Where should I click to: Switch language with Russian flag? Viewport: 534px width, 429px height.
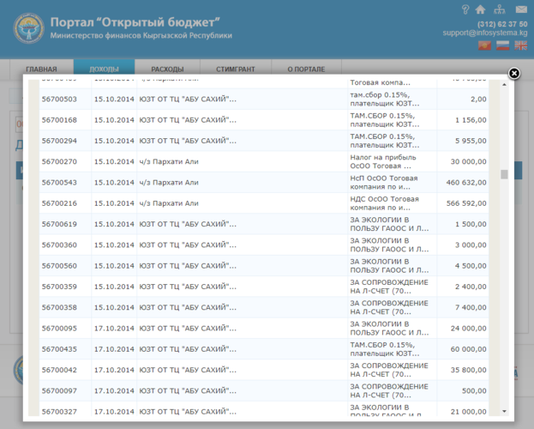click(503, 45)
